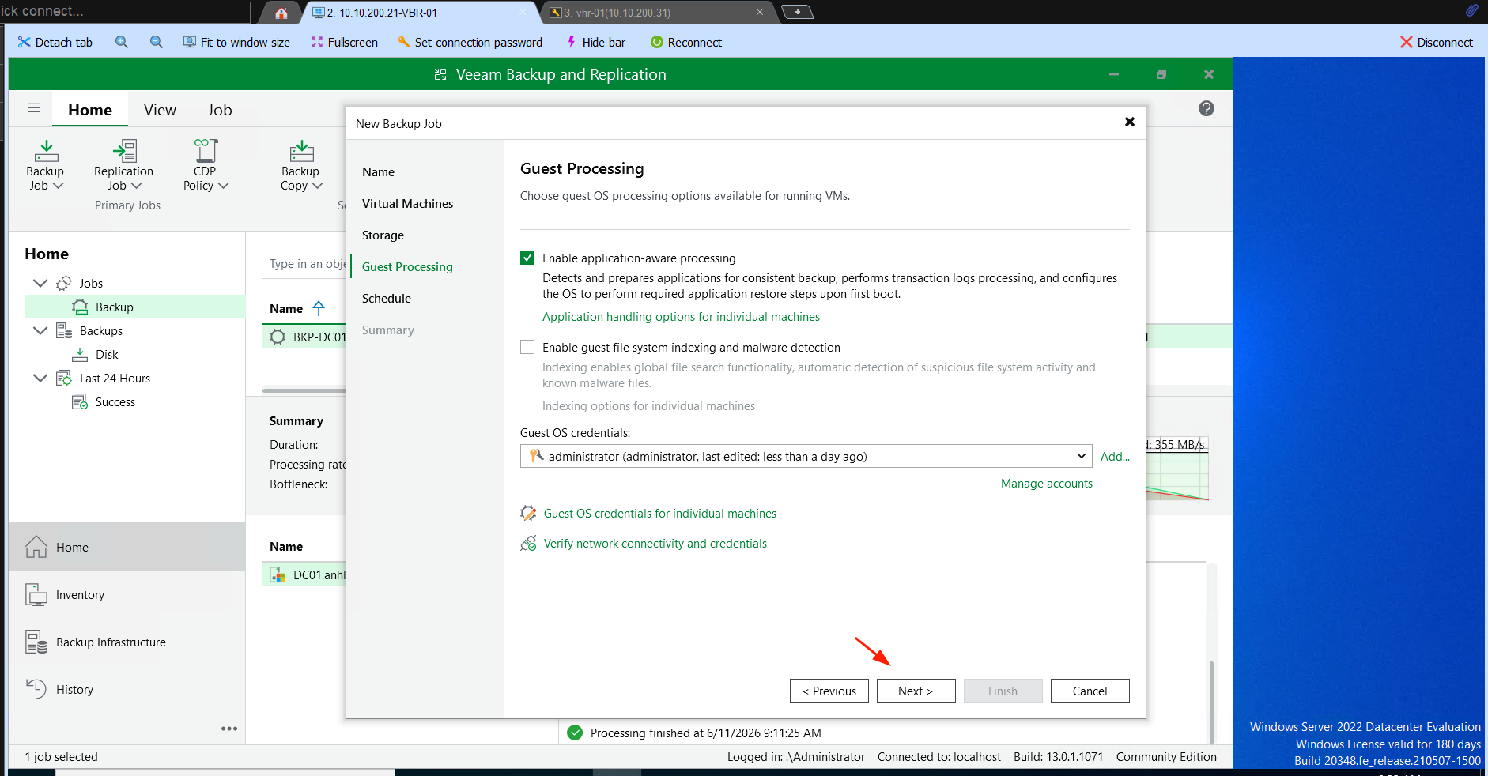Zoom in with the first magnifier icon
The width and height of the screenshot is (1488, 776).
click(122, 42)
